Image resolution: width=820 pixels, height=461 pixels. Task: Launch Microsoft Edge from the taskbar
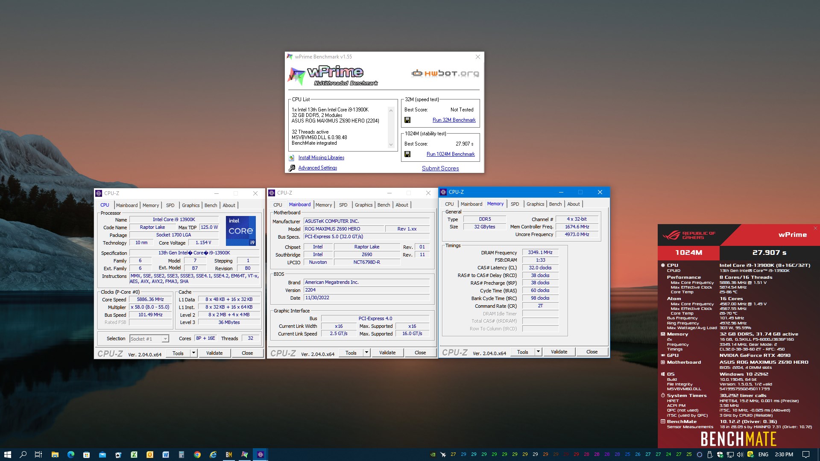[70, 455]
